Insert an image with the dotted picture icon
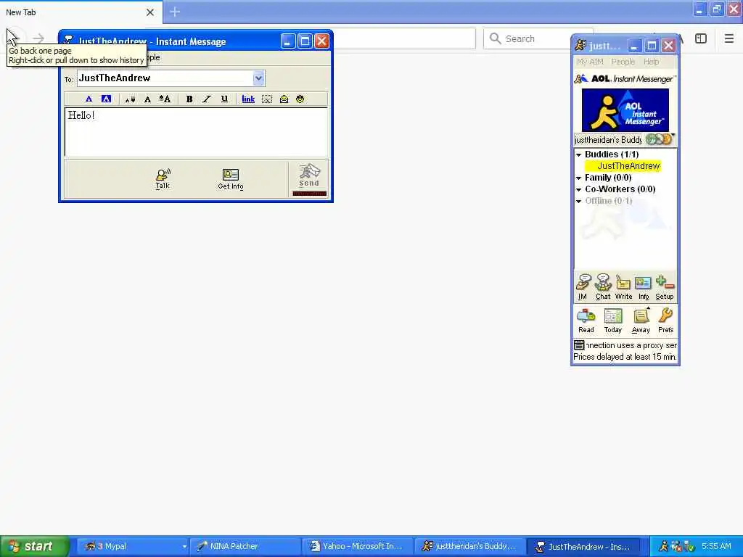This screenshot has height=557, width=743. click(267, 99)
